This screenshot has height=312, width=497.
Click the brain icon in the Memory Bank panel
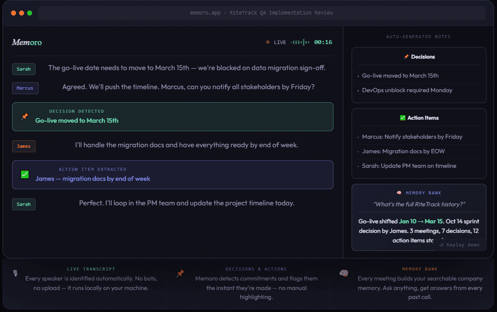coord(399,193)
